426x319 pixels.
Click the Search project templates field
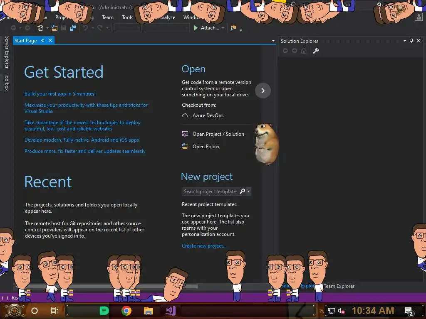pos(210,191)
